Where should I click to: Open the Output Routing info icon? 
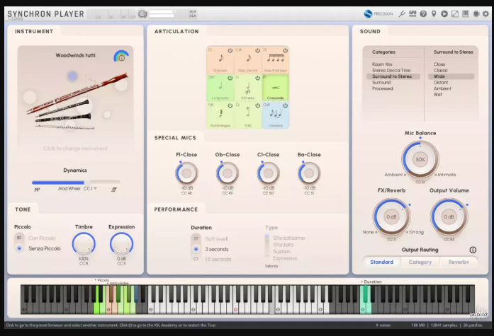pos(473,250)
